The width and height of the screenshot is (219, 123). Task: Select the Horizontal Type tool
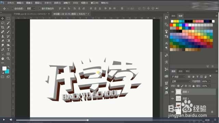click(x=8, y=50)
